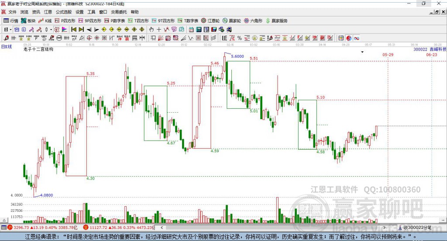This screenshot has height=241, width=447.
Task: Toggle the blue infinity symbol button
Action: click(356, 38)
